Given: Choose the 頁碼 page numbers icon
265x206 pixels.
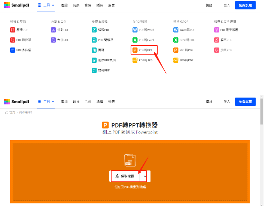Looking at the screenshot, I should click(94, 50).
